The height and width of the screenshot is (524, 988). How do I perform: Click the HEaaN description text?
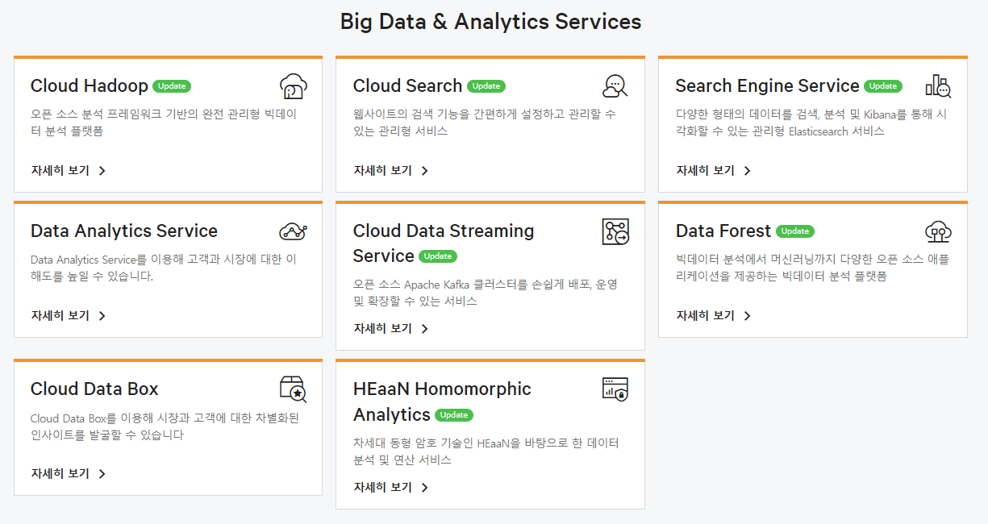[x=486, y=451]
